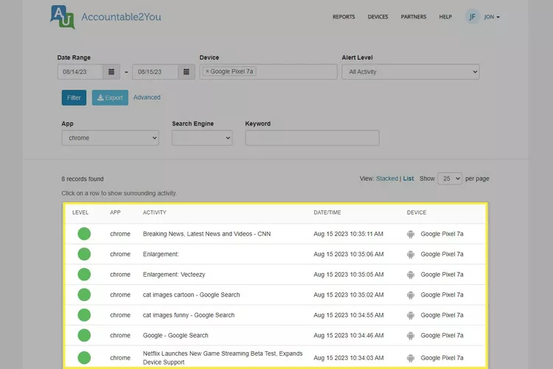
Task: Click green level dot for Netflix Launches row
Action: (84, 358)
